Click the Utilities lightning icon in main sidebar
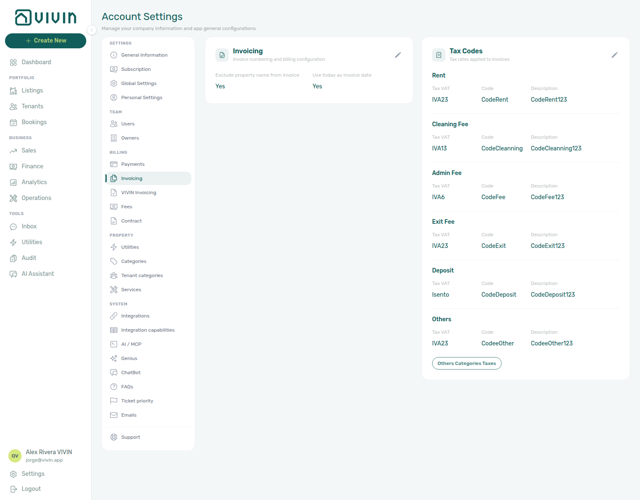 [13, 242]
